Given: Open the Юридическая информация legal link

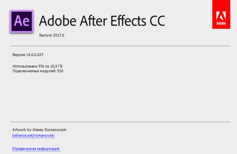Looking at the screenshot, I should click(36, 149).
